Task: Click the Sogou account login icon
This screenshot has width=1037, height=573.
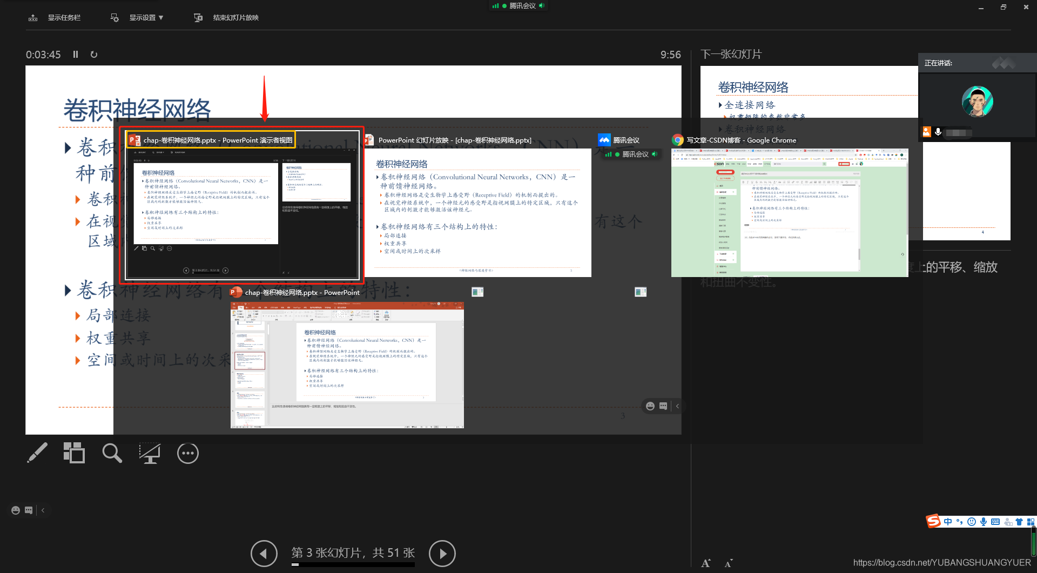Action: coord(1008,522)
